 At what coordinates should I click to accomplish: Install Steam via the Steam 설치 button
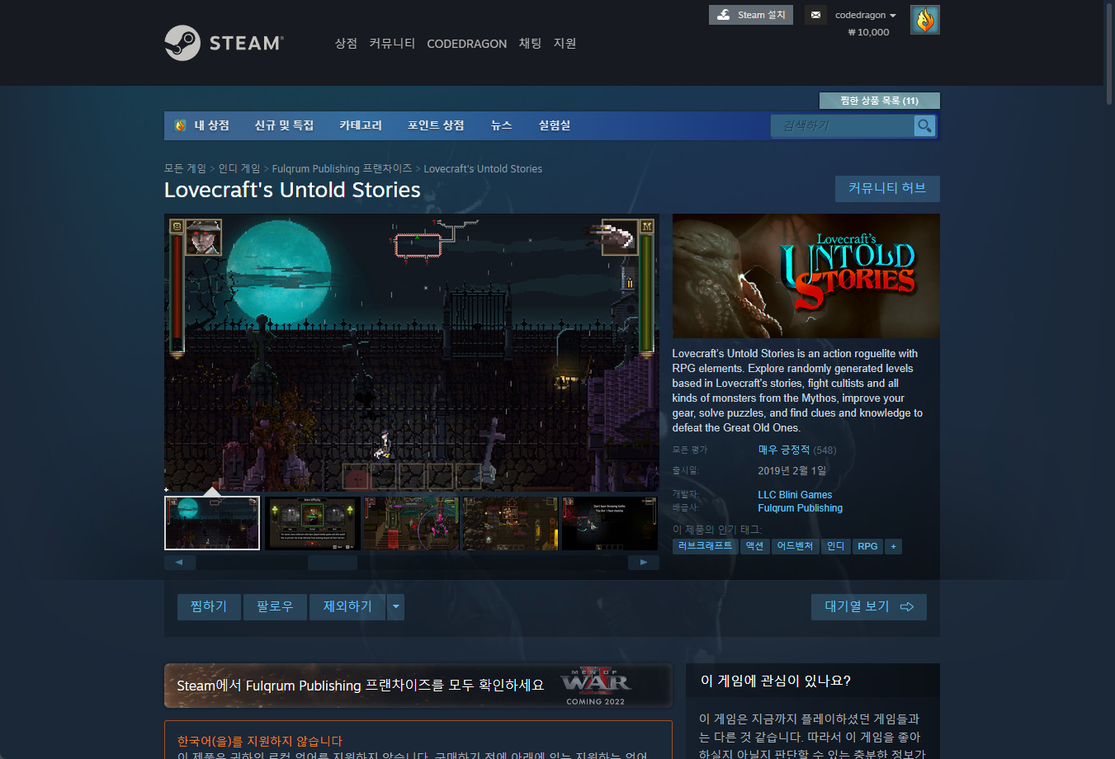point(751,15)
